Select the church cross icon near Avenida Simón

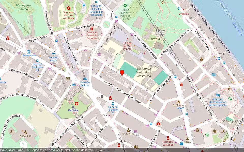(x=129, y=143)
